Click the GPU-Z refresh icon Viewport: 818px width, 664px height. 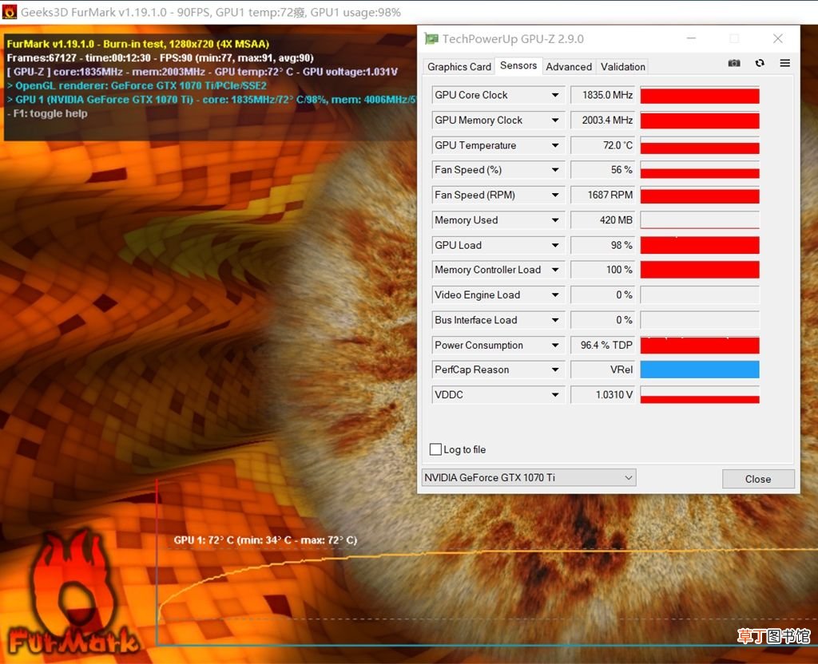(760, 63)
